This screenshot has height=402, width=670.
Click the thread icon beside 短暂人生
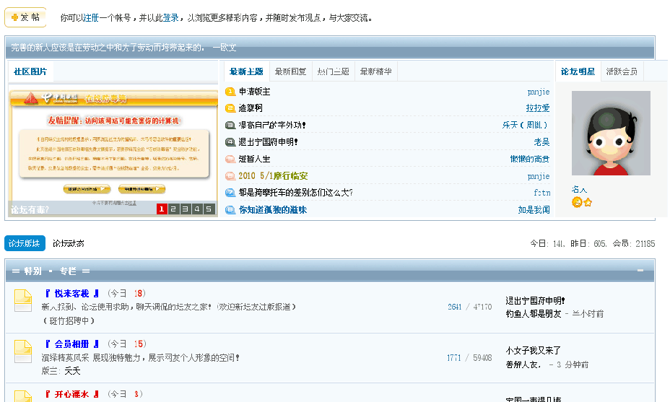pos(230,159)
